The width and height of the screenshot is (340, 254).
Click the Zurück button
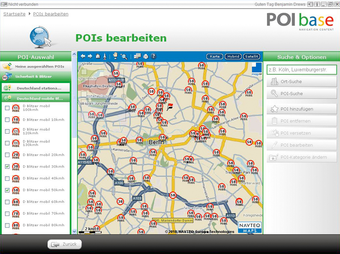pyautogui.click(x=65, y=244)
